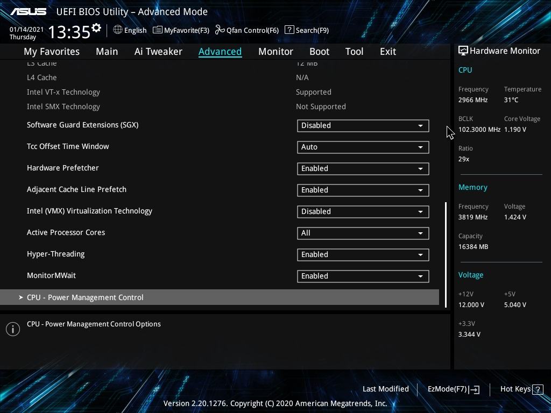Click the Intel SMX Technology row label
The image size is (551, 413).
coord(63,106)
